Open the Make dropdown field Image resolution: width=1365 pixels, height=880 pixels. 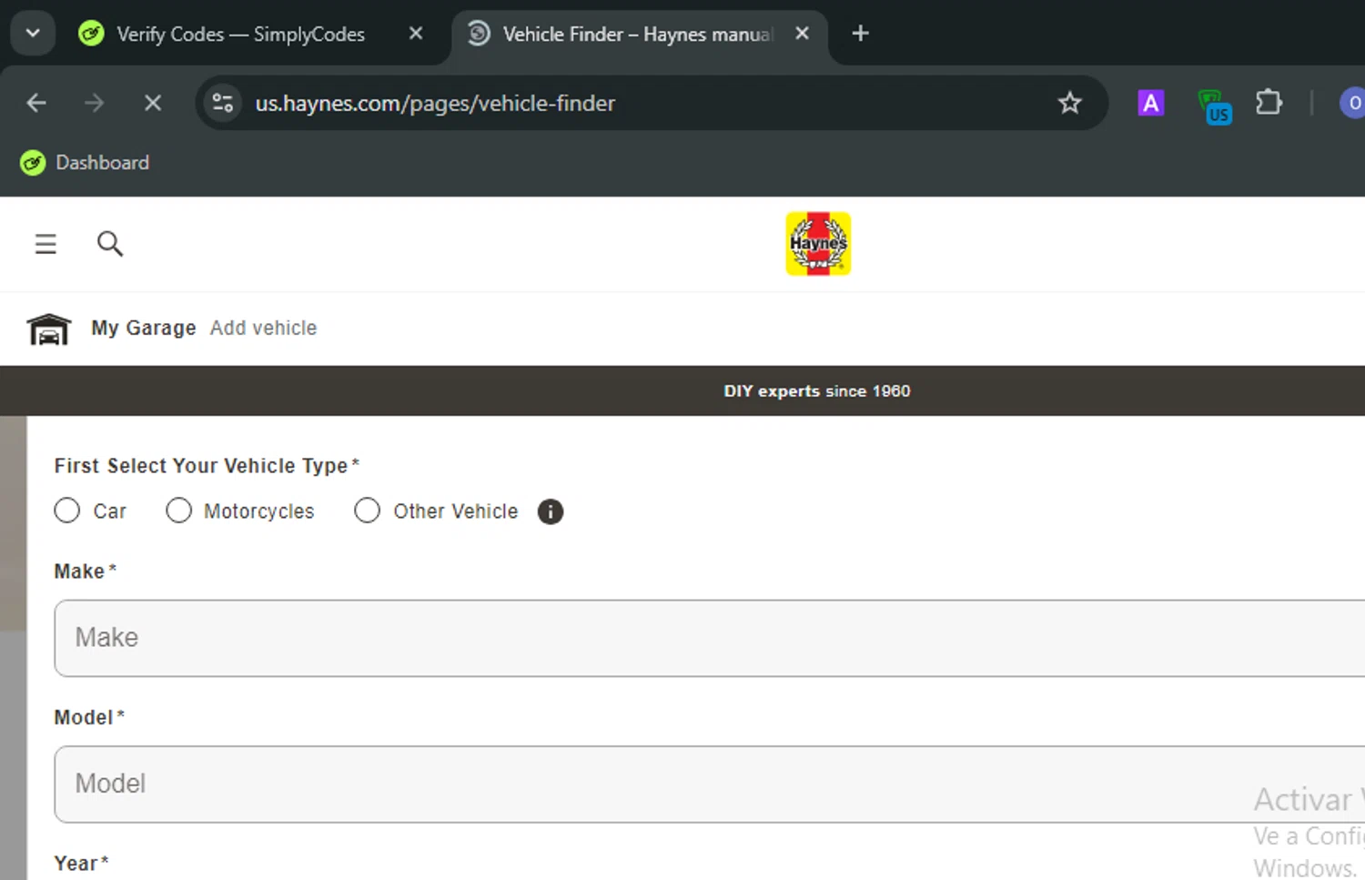710,638
